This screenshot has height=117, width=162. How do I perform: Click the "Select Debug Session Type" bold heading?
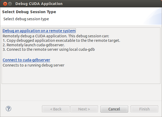pos(29,12)
